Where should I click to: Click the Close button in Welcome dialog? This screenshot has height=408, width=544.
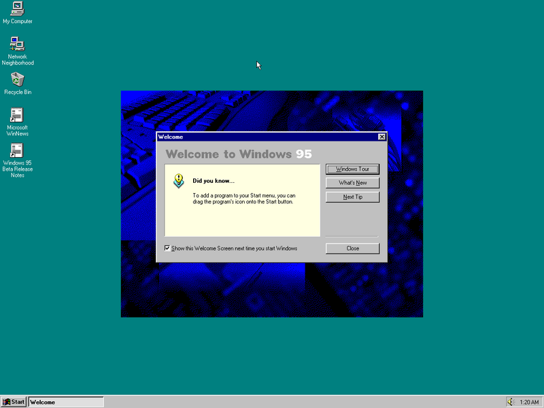pyautogui.click(x=352, y=248)
